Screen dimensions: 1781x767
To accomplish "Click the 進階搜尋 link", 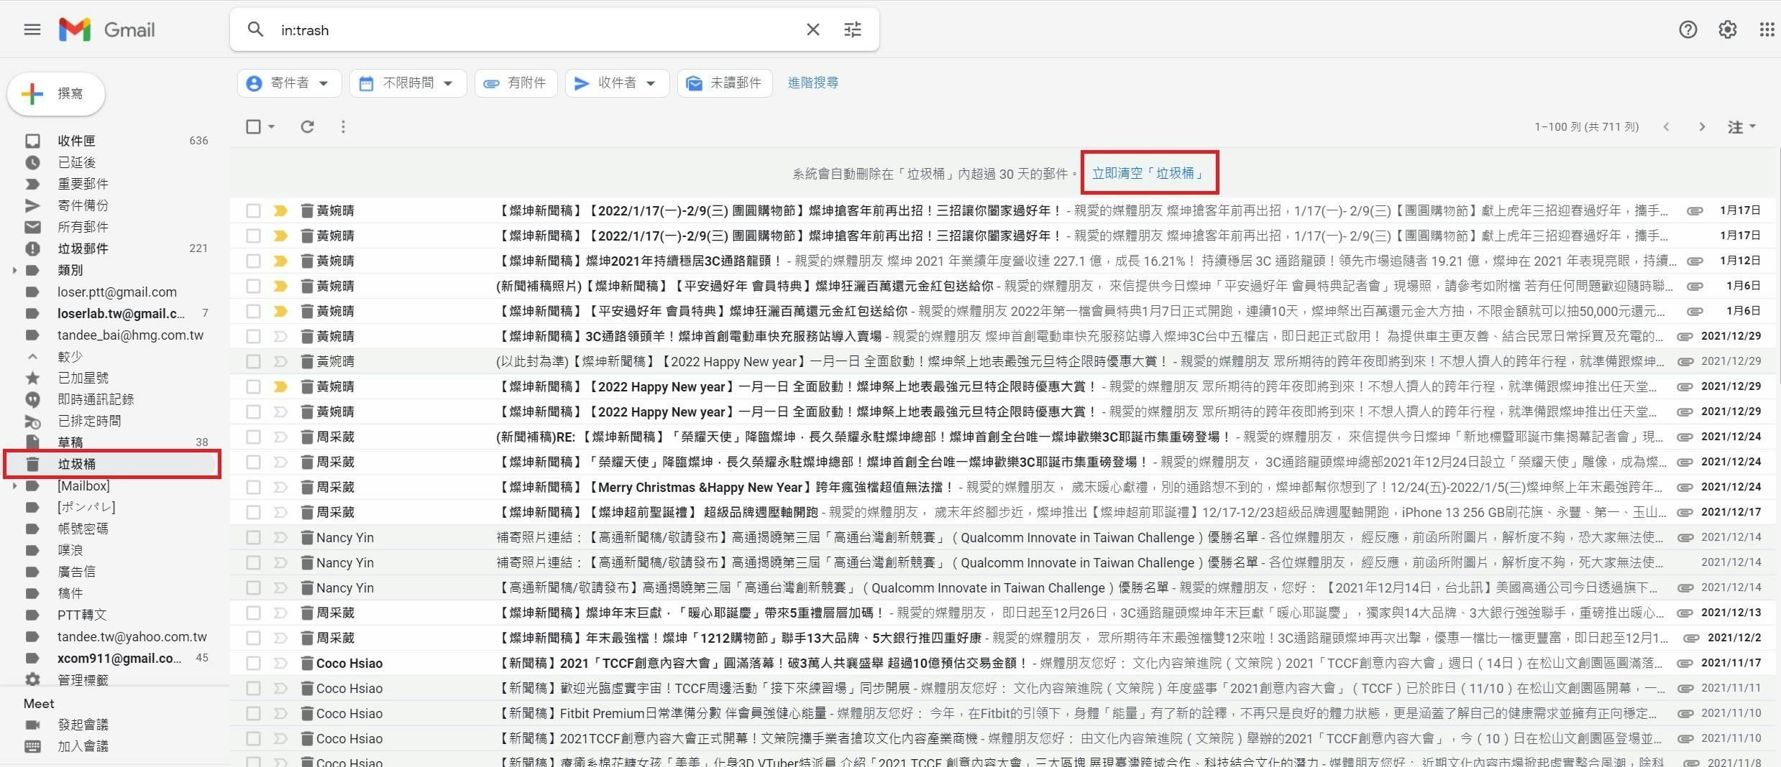I will pos(812,83).
